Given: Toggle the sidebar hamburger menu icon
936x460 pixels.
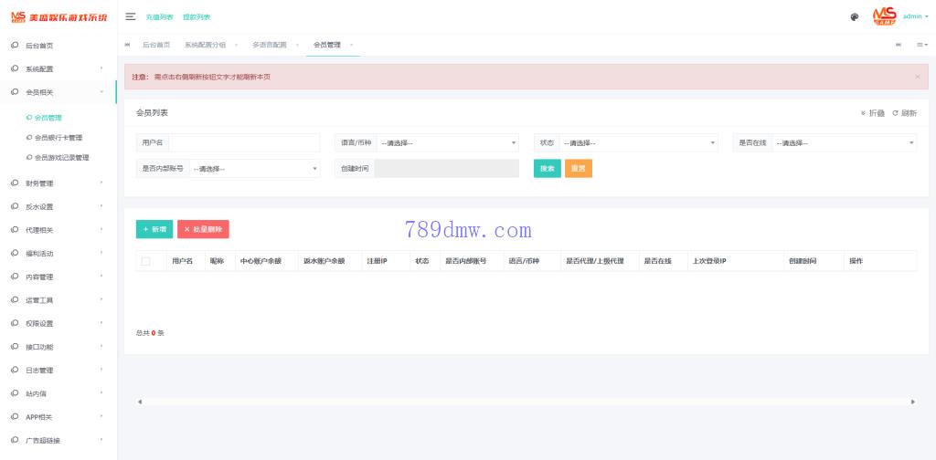Looking at the screenshot, I should point(131,16).
